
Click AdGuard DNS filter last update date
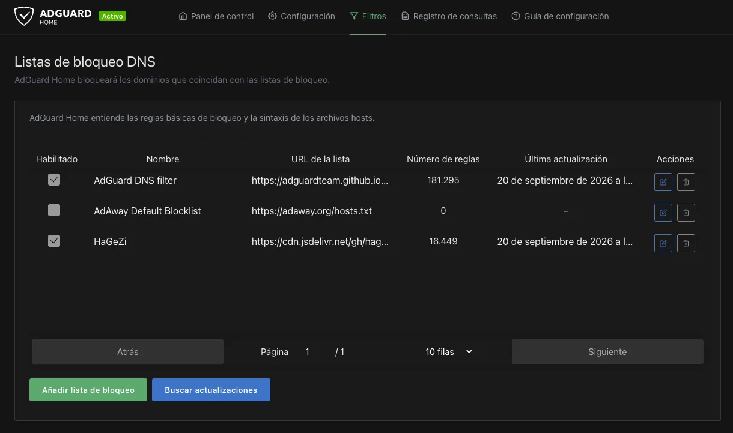pyautogui.click(x=565, y=180)
